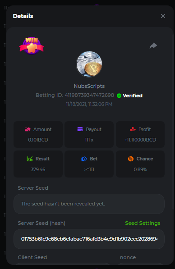Click the Amount coins icon
Screen dimensions: 175x269
coord(28,129)
